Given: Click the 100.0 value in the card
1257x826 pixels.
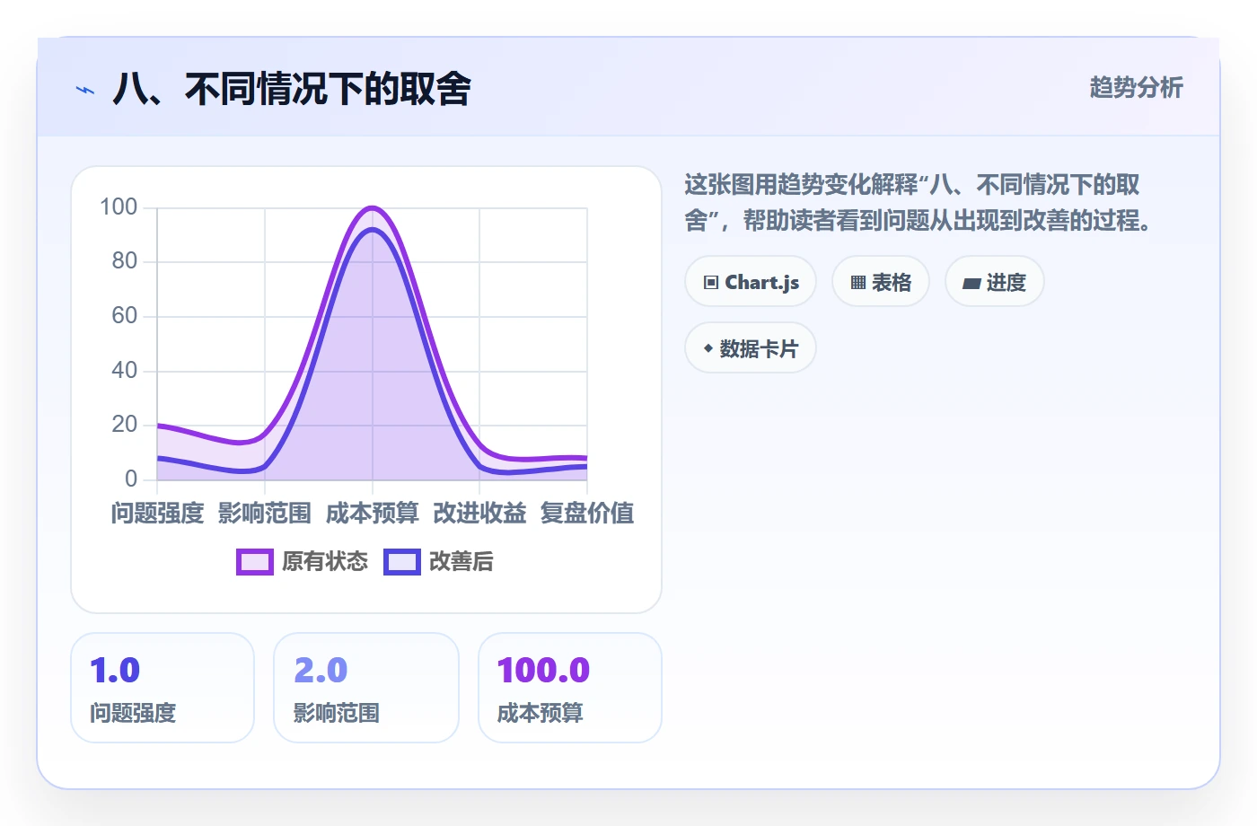Looking at the screenshot, I should 543,670.
